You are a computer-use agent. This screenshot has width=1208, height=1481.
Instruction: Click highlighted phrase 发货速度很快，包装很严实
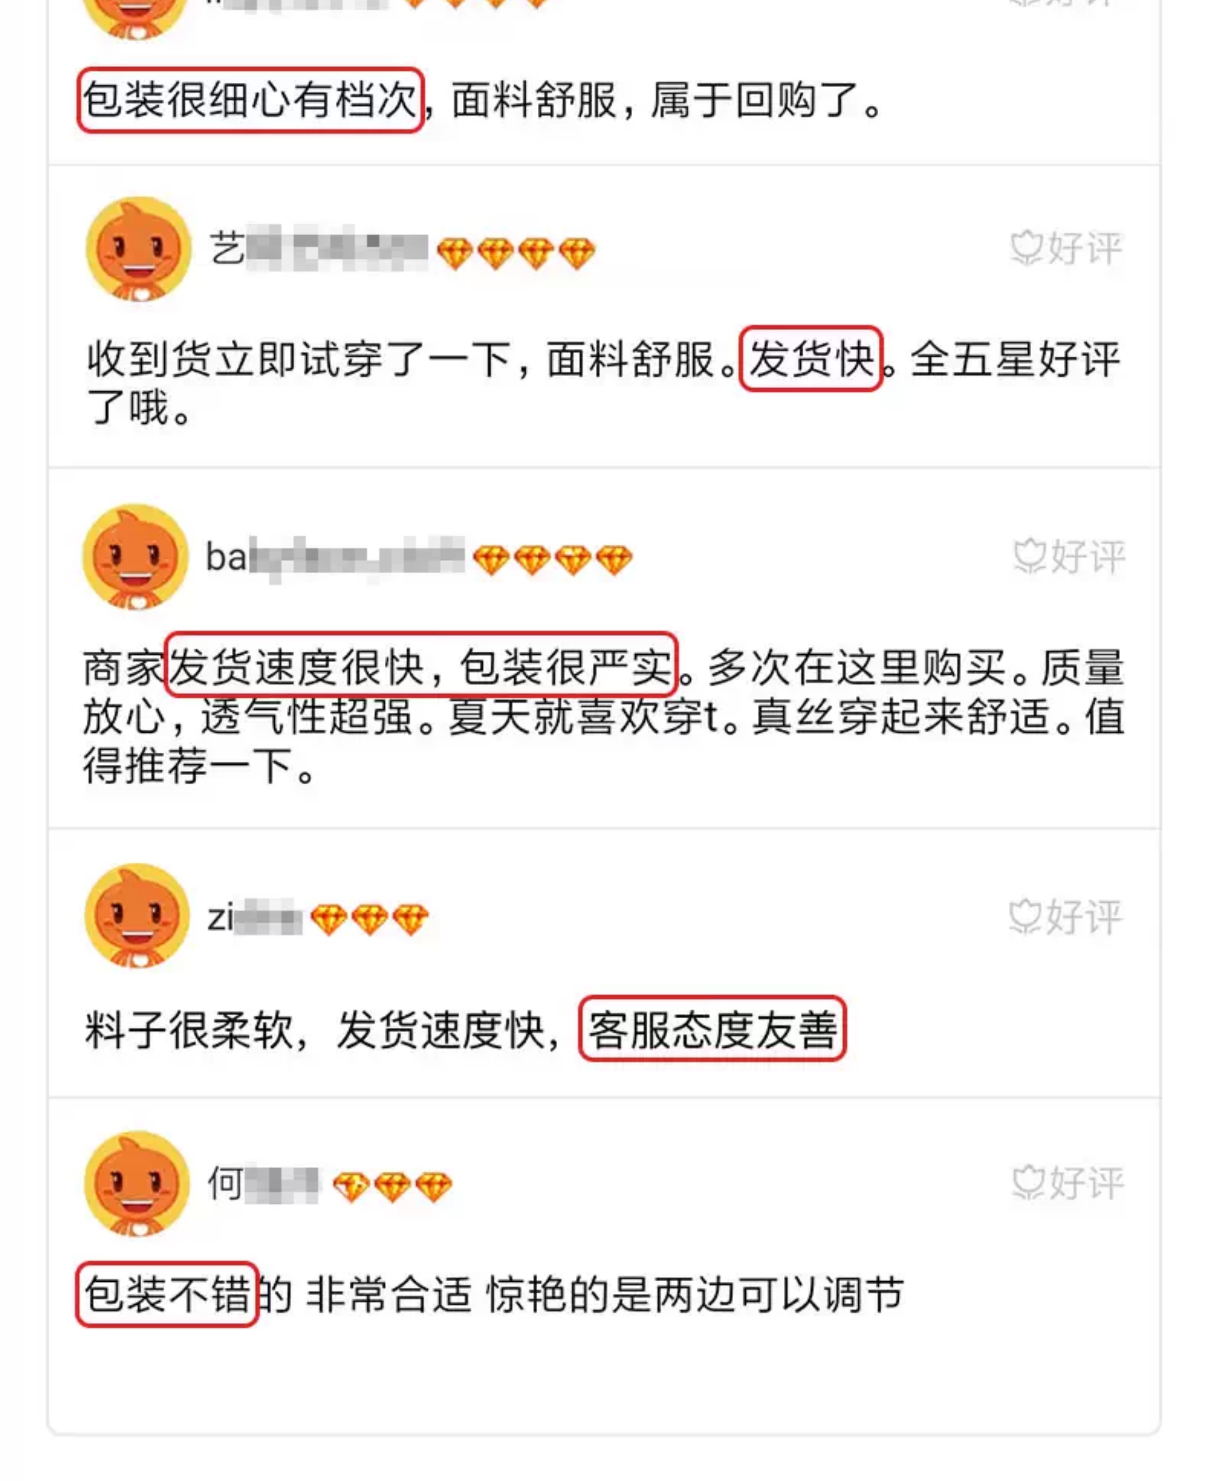click(421, 665)
